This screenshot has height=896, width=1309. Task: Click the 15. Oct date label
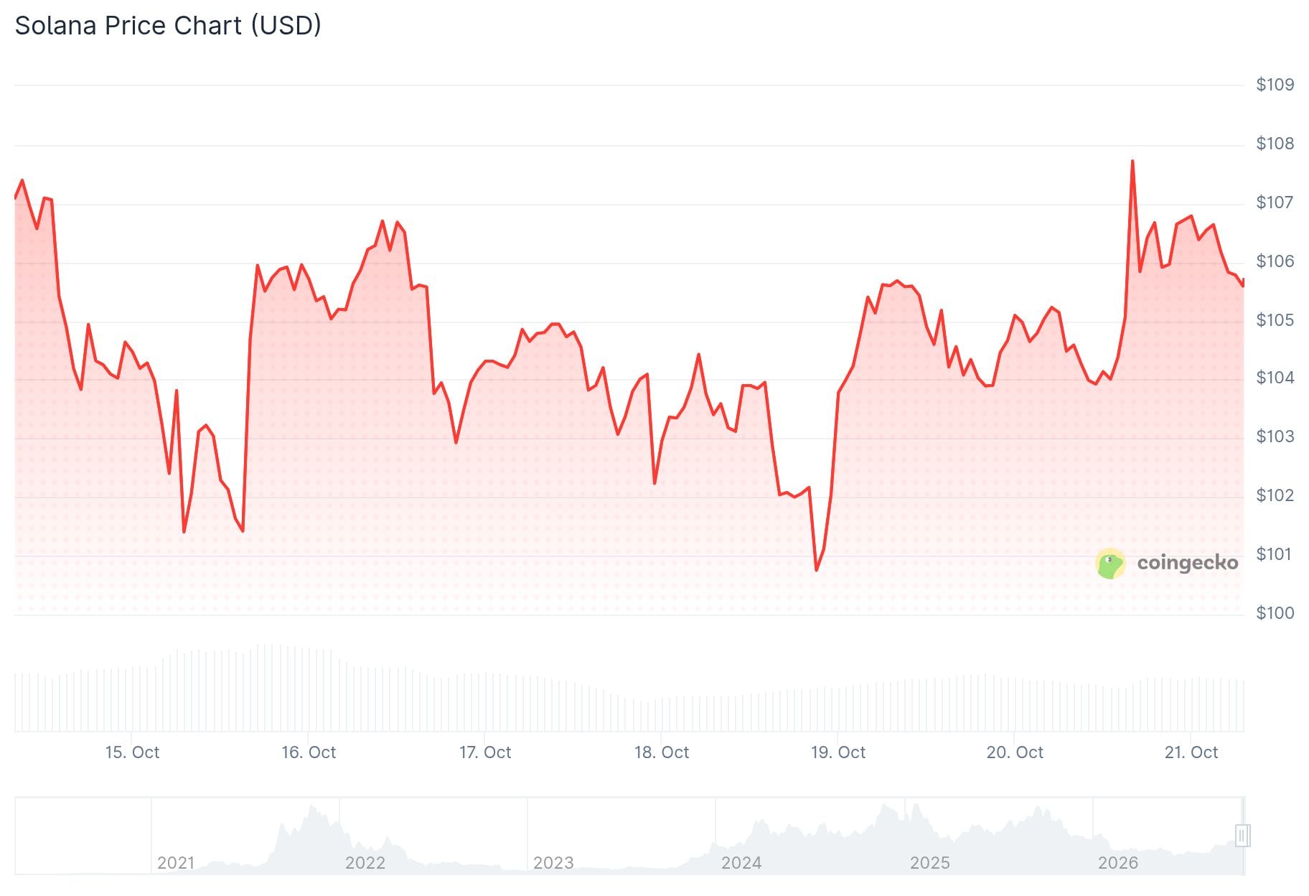[x=132, y=752]
